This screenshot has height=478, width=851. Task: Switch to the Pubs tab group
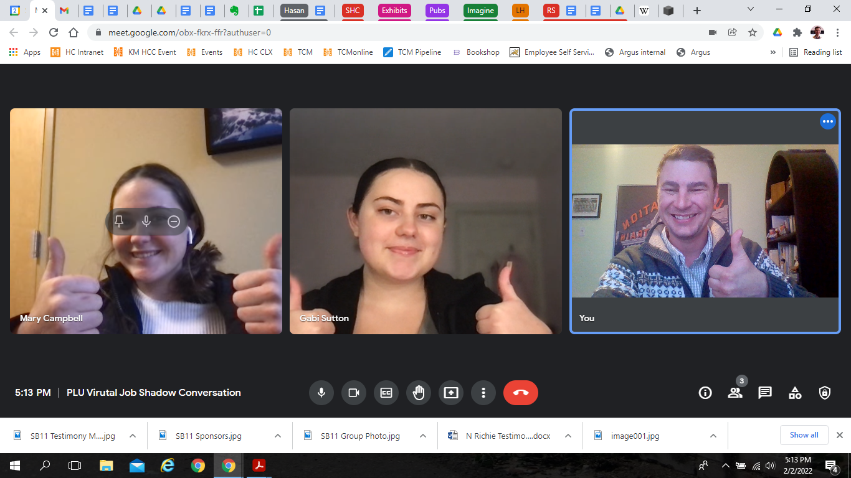point(437,11)
